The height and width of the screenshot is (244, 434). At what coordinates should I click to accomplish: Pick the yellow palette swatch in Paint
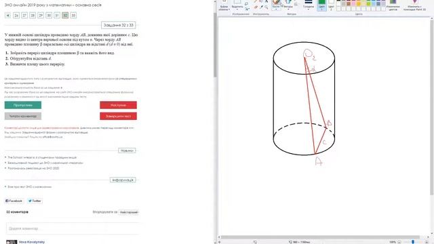pos(359,3)
